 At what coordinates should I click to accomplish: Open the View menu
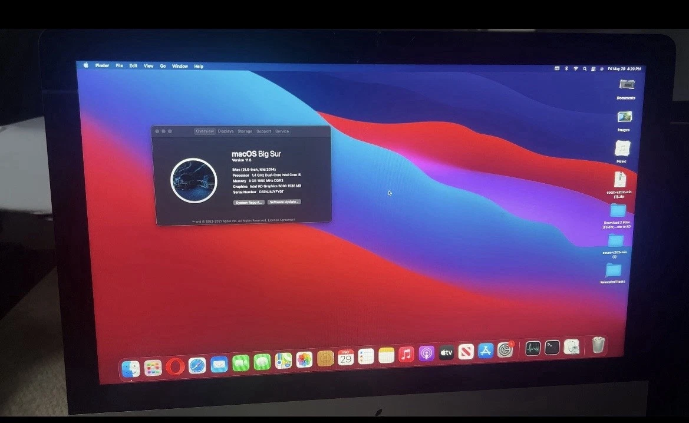point(149,66)
